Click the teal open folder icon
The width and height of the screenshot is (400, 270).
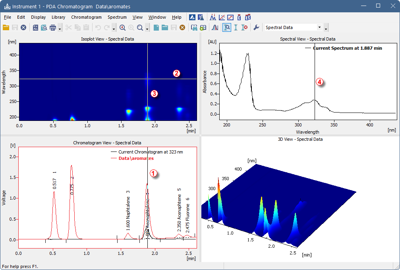tap(165, 27)
